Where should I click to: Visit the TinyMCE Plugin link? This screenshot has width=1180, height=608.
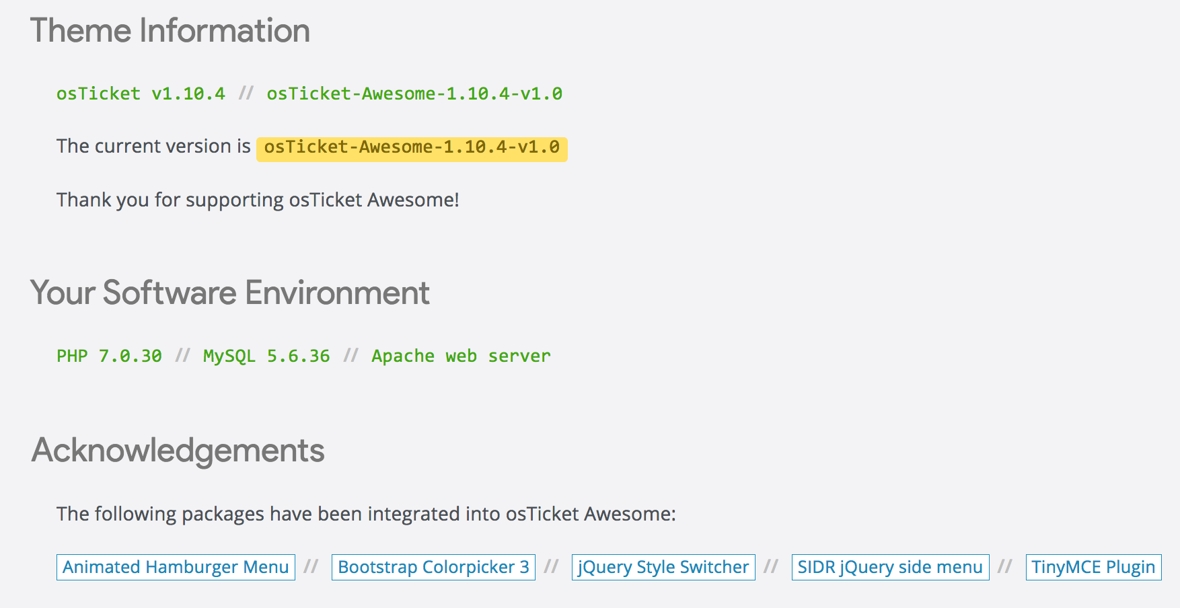click(x=1093, y=567)
